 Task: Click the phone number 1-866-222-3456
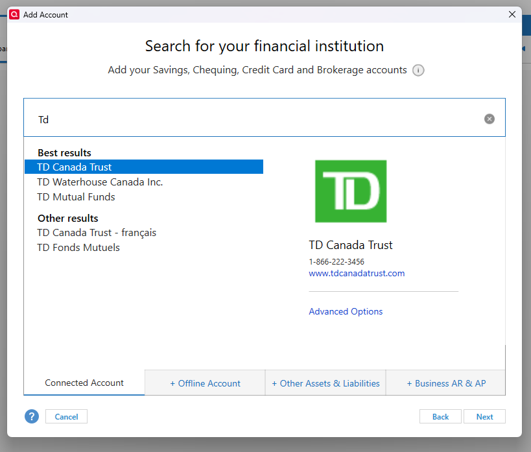tap(336, 261)
